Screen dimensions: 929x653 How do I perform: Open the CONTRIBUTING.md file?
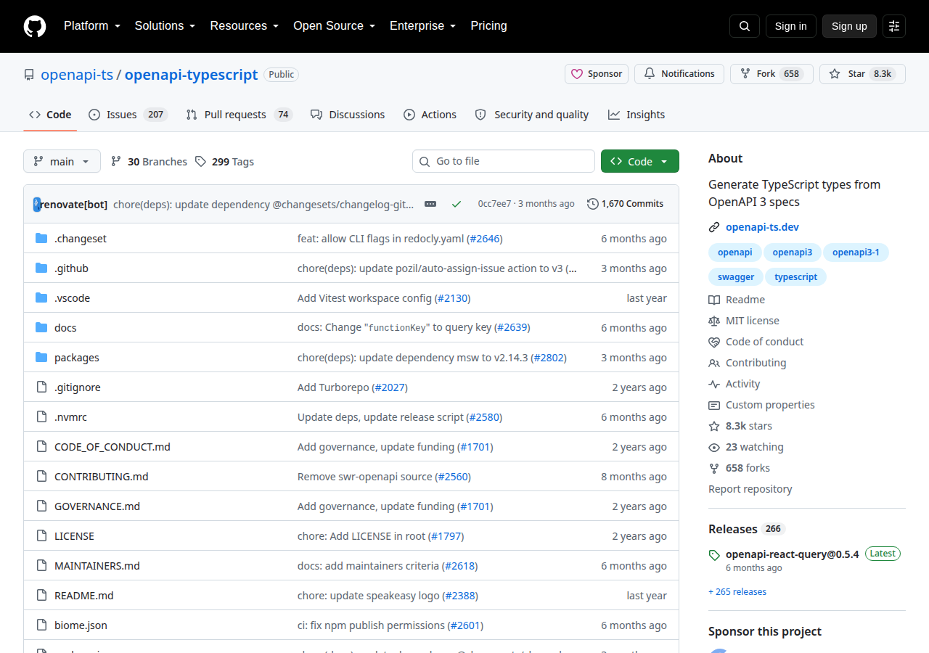click(x=102, y=477)
